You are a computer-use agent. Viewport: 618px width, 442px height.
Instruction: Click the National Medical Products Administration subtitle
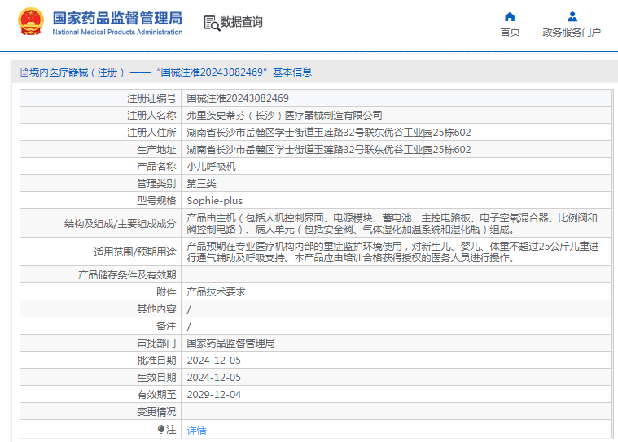117,32
